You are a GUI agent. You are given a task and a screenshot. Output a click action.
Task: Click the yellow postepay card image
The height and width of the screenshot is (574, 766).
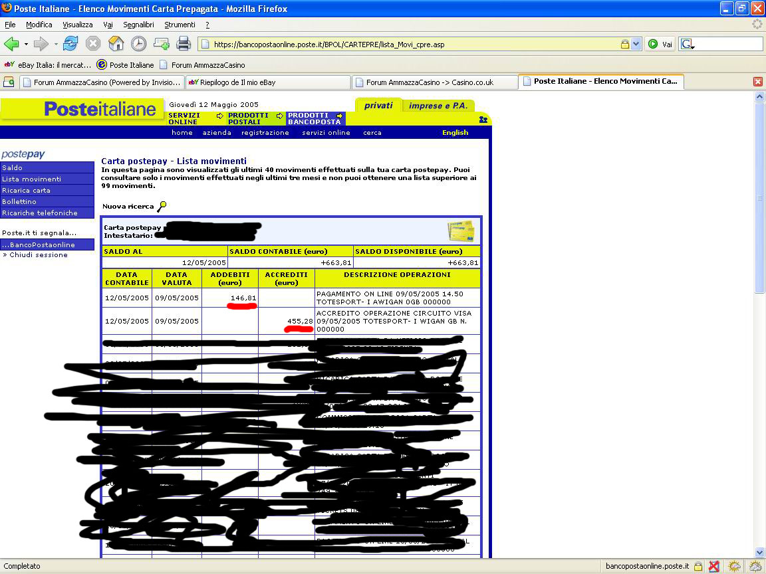[461, 231]
